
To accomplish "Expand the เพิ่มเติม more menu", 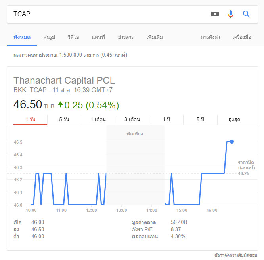I will 154,37.
